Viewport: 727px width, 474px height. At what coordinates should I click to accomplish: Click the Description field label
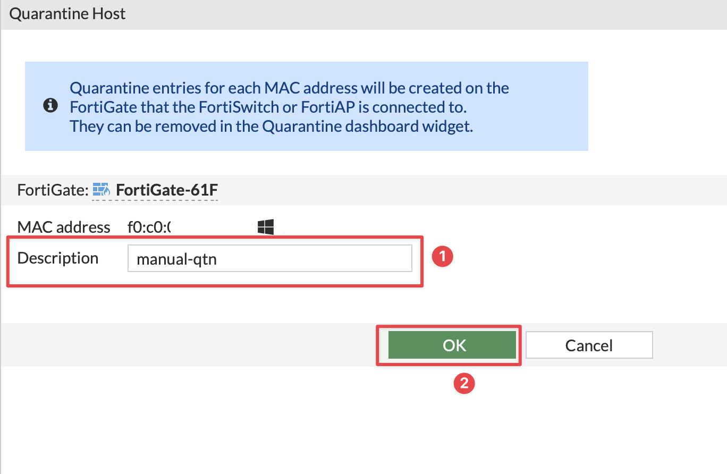click(x=58, y=258)
